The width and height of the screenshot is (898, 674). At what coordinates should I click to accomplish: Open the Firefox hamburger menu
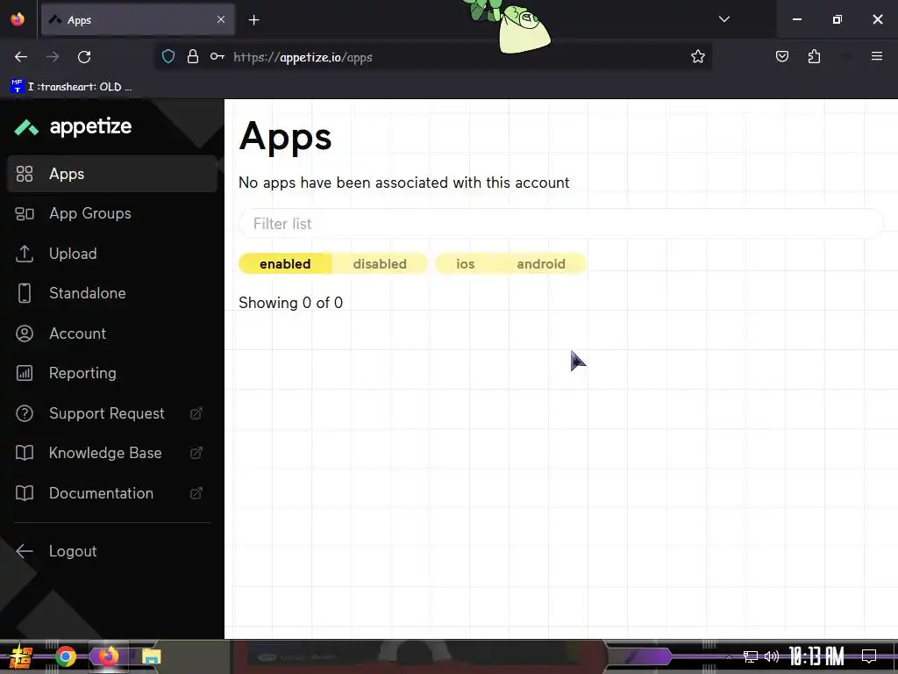click(x=877, y=56)
